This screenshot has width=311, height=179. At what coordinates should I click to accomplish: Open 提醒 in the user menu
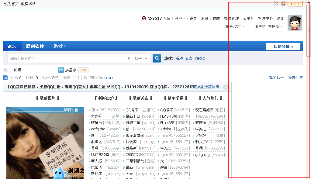216,19
